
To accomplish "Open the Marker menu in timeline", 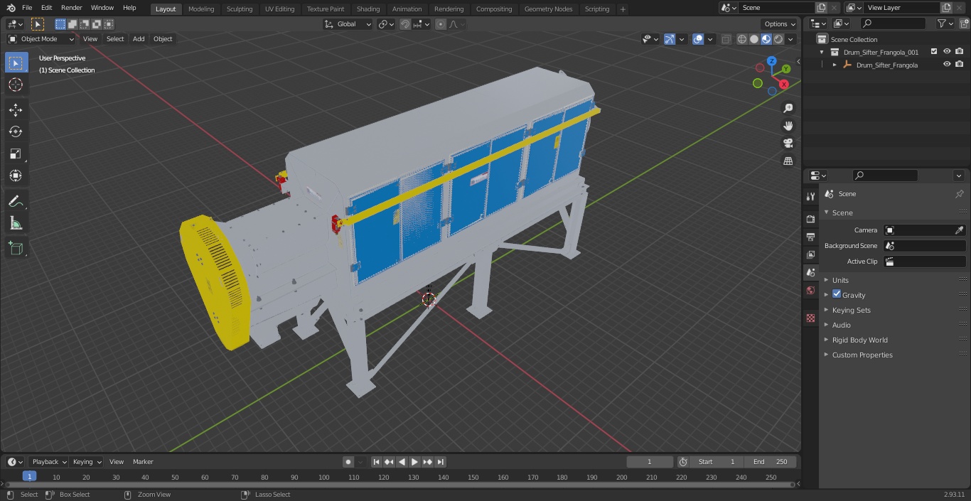I will (143, 462).
